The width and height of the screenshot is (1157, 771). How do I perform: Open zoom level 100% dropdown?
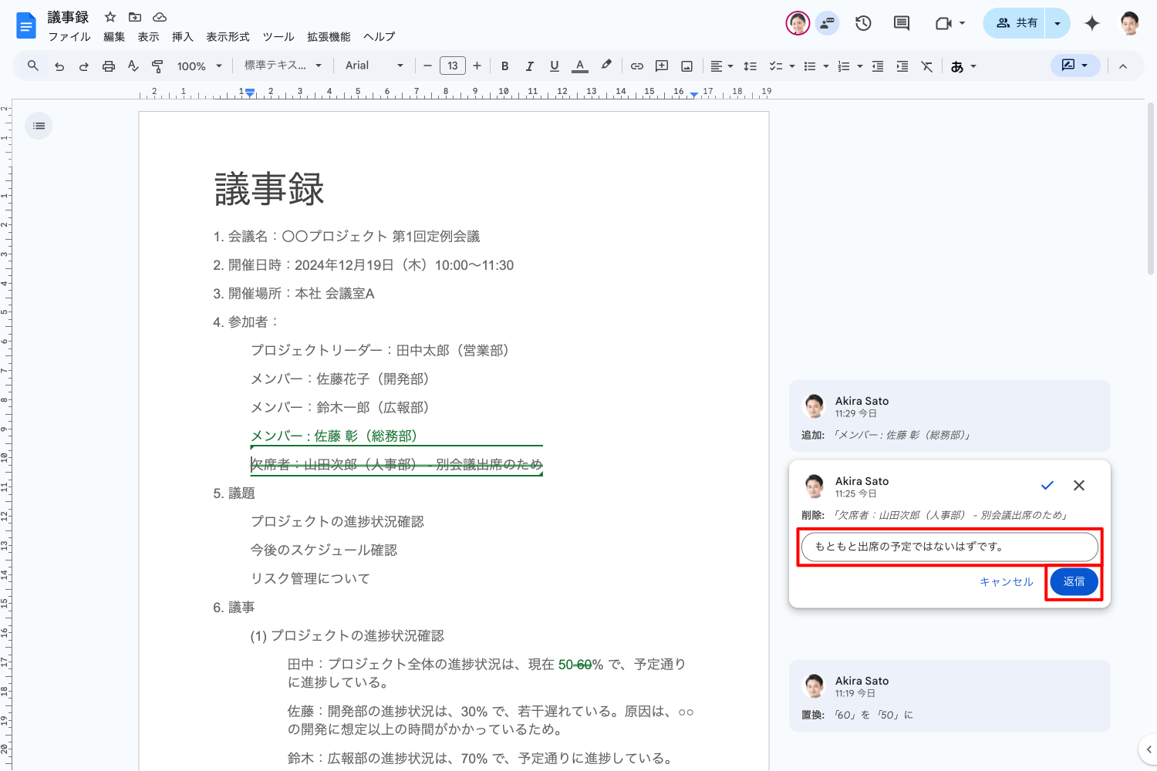pos(200,66)
